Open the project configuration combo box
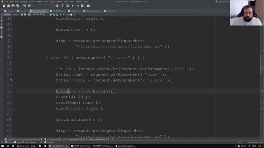Image resolution: width=264 pixels, height=148 pixels. (x=44, y=6)
